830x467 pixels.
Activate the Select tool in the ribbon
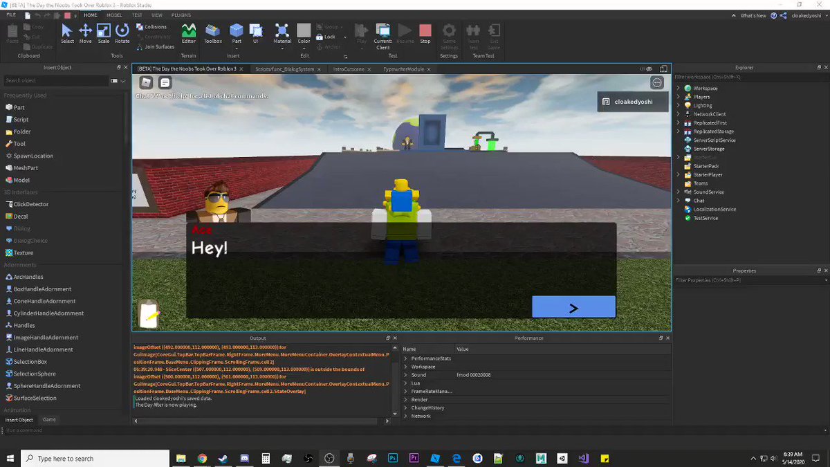[67, 33]
